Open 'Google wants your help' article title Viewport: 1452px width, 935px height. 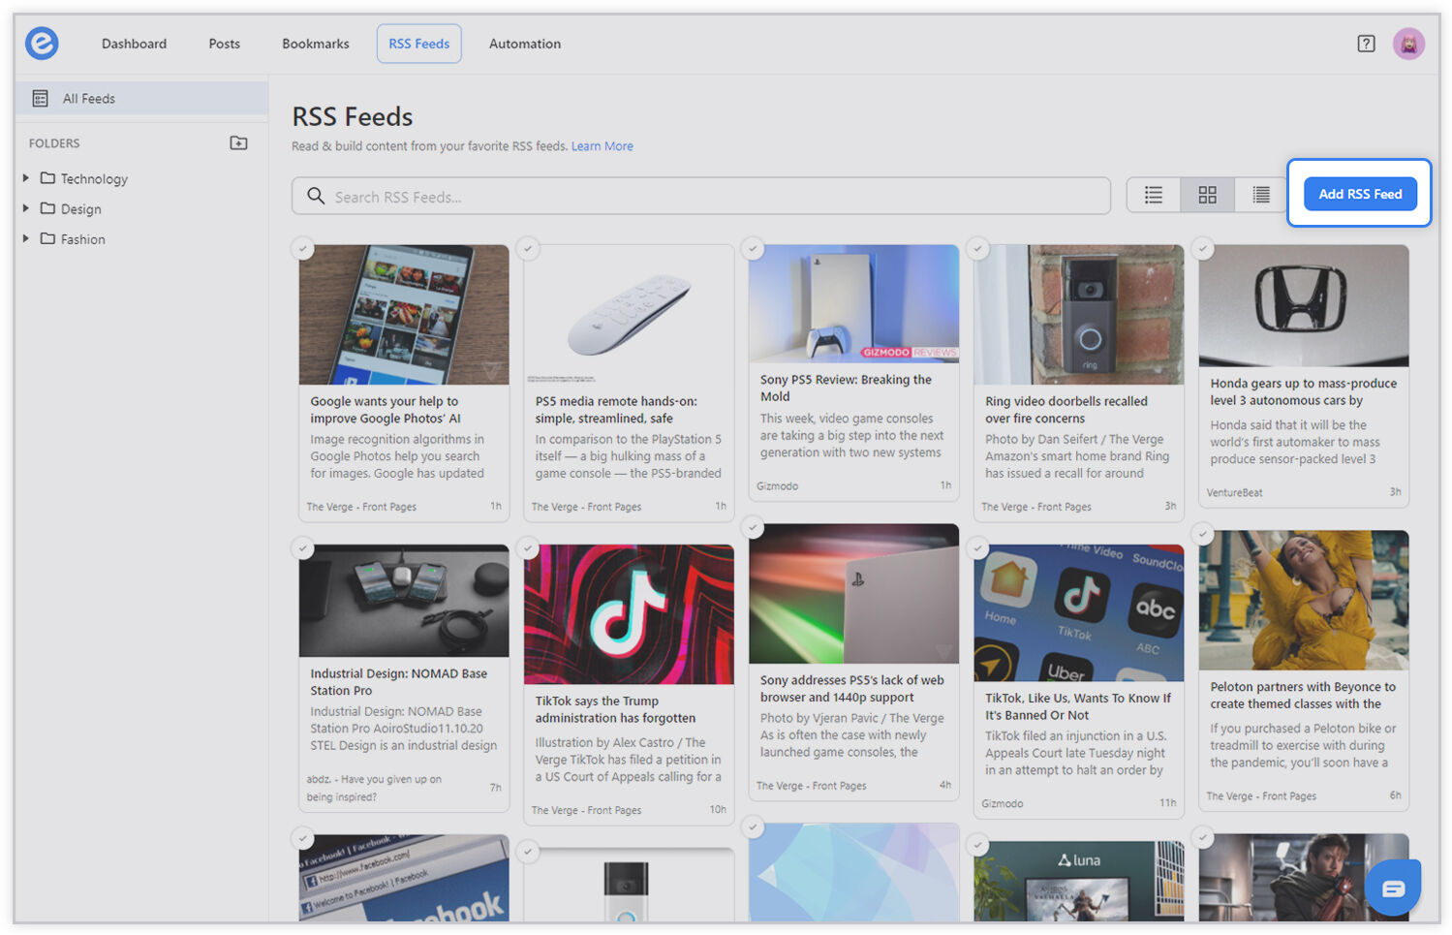(x=385, y=410)
